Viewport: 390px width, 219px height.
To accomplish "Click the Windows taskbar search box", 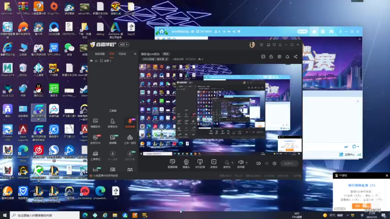I will [x=44, y=215].
